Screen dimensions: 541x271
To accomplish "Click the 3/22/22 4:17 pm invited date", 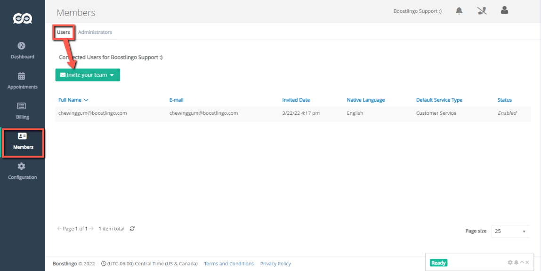I will pyautogui.click(x=301, y=113).
